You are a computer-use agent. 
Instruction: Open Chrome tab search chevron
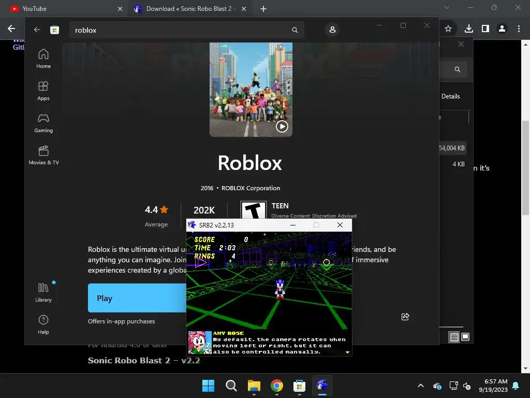point(447,7)
